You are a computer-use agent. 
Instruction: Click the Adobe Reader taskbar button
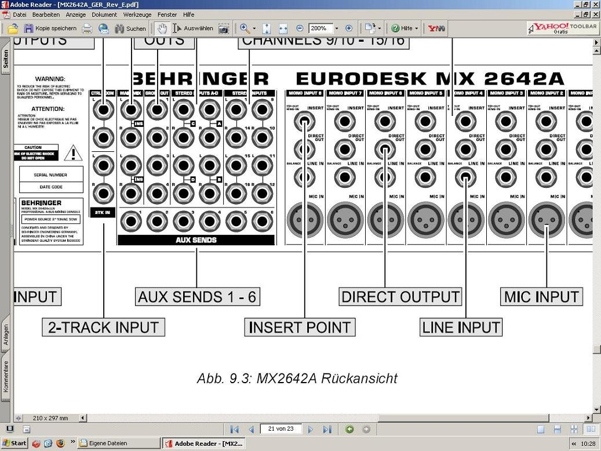click(203, 443)
